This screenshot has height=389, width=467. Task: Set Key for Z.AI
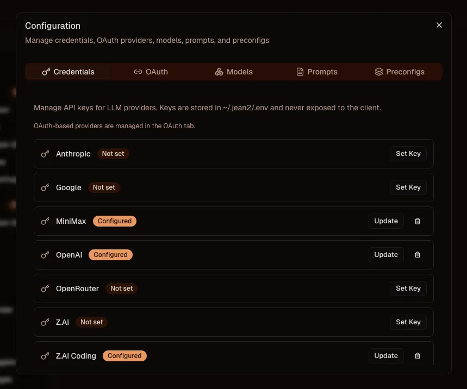(408, 322)
